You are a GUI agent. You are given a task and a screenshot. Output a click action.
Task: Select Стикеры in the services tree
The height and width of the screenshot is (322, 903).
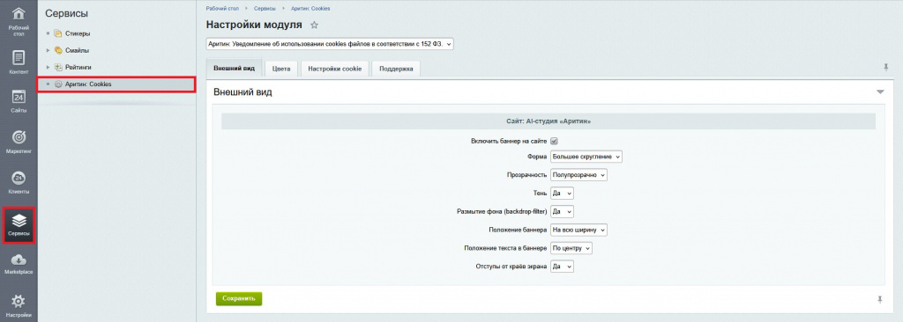click(x=78, y=33)
